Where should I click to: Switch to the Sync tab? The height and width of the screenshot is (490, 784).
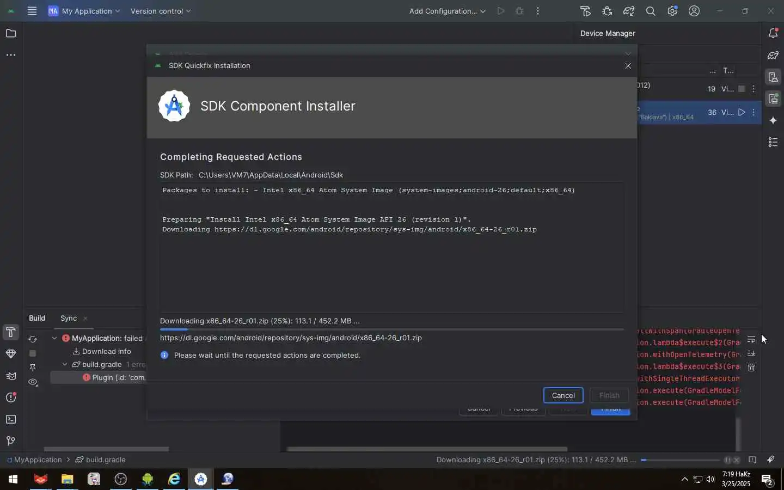click(x=69, y=318)
